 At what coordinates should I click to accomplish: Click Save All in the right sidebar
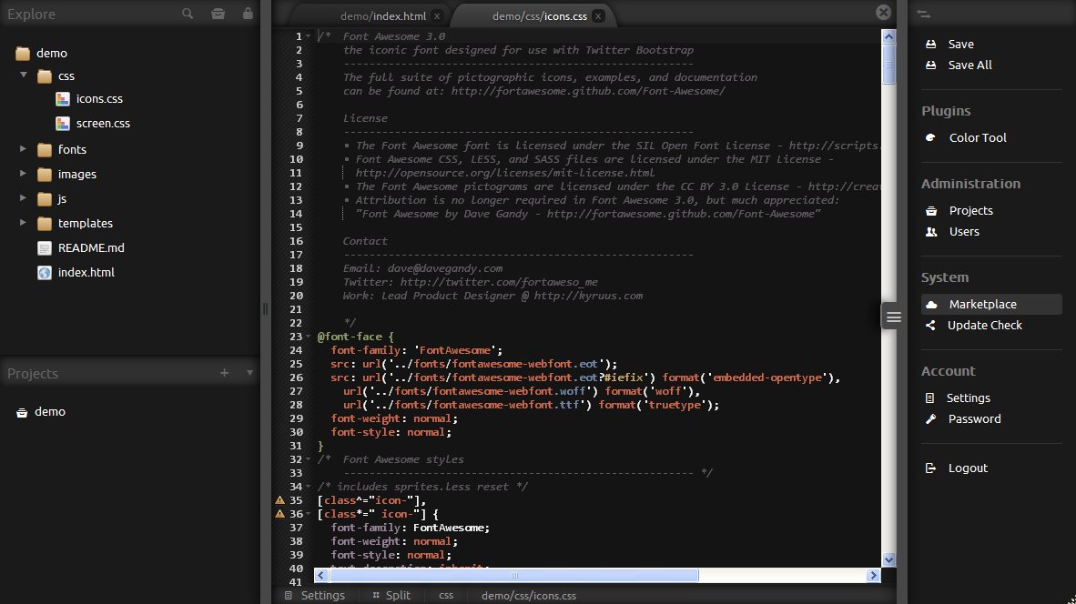click(x=969, y=65)
